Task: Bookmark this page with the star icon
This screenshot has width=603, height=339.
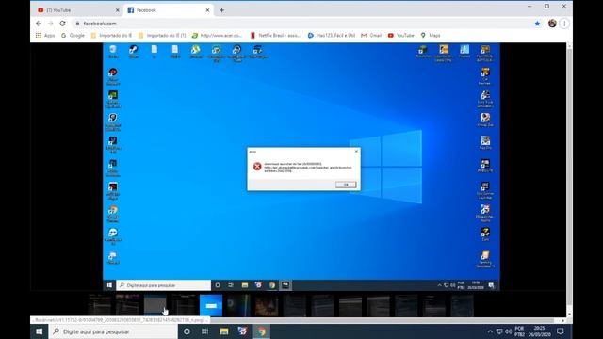Action: click(x=537, y=24)
